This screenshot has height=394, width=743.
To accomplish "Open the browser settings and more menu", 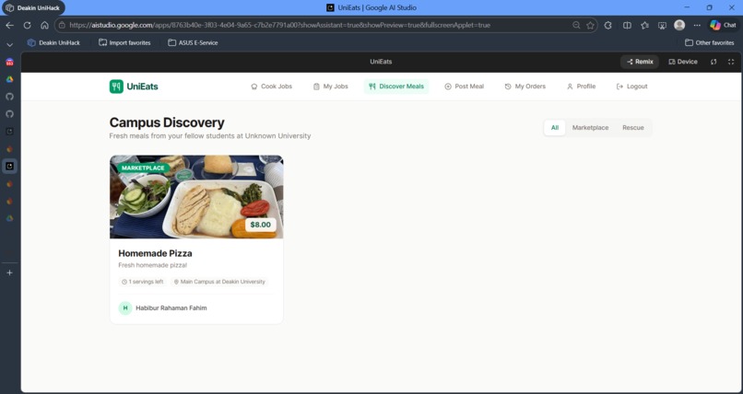I will coord(697,25).
